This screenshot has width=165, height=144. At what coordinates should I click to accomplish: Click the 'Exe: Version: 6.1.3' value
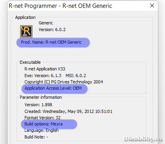click(x=43, y=76)
